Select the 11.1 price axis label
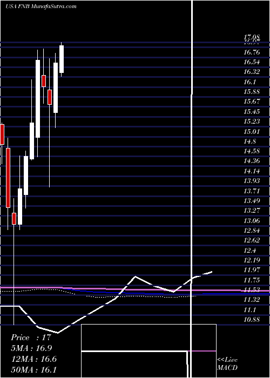 pyautogui.click(x=249, y=310)
